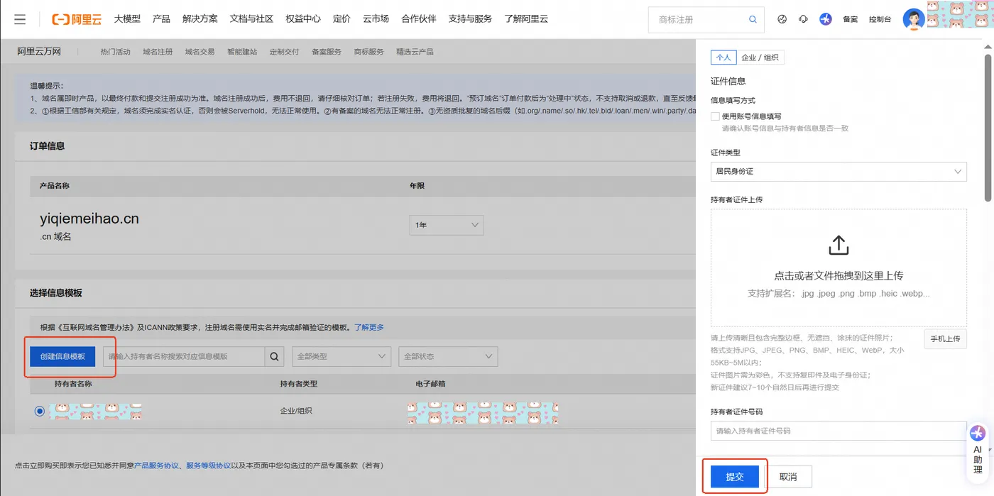Open the 控制台 link
The height and width of the screenshot is (496, 994).
880,20
